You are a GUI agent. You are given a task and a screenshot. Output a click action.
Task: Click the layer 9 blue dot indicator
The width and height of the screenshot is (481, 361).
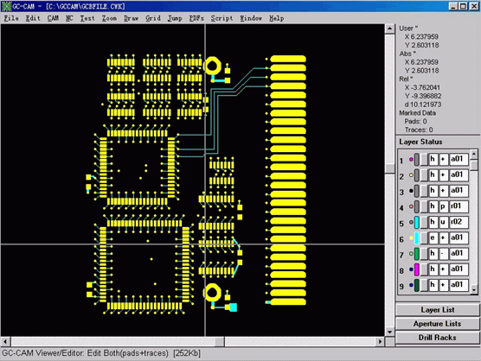[411, 285]
